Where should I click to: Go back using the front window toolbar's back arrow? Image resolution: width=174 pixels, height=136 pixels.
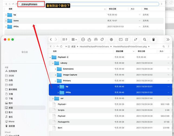51,39
